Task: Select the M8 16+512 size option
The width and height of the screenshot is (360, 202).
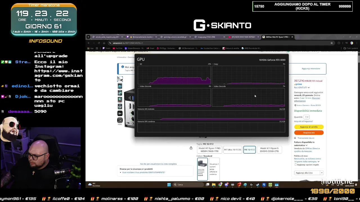Action: 249,150
